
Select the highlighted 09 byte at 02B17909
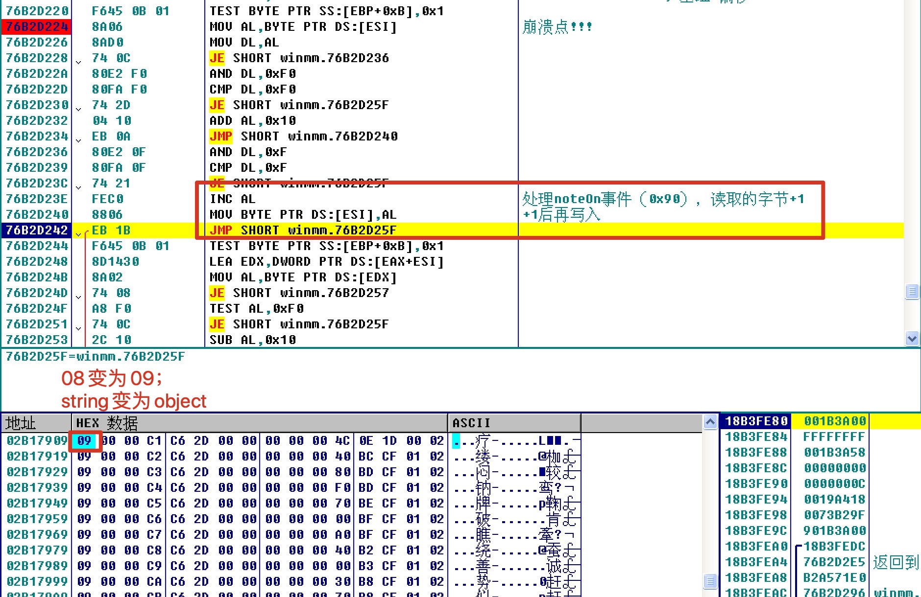pyautogui.click(x=84, y=441)
